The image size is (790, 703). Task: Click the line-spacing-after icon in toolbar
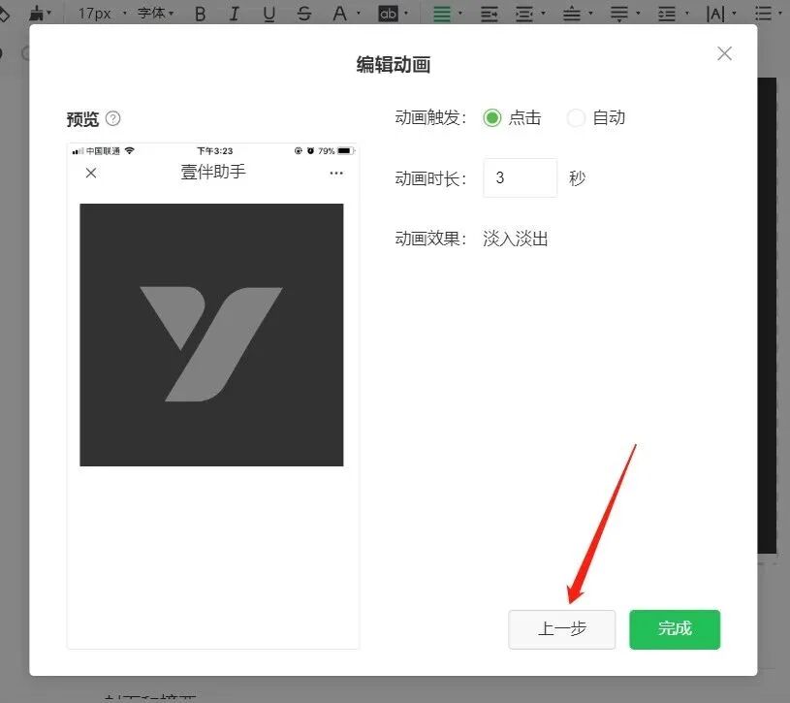click(619, 15)
